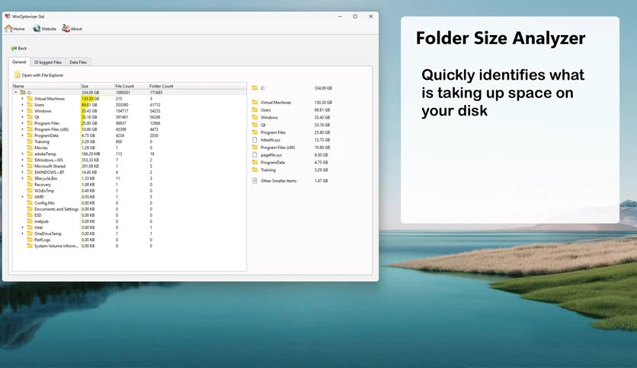Click the ESD folder icon in tree
Screen dimensions: 637x368
30,215
